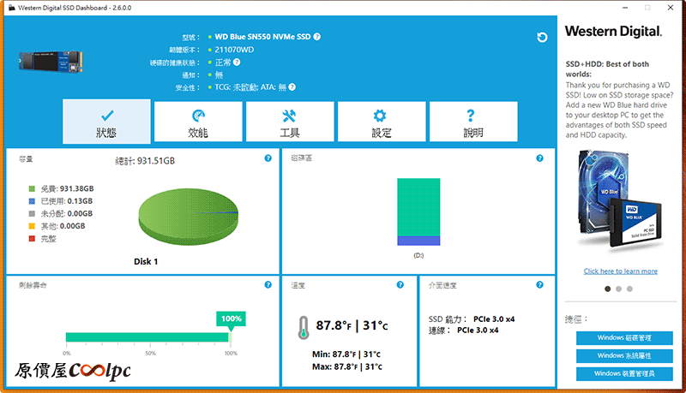Click the green free-space legend swatch
This screenshot has width=686, height=393.
32,188
